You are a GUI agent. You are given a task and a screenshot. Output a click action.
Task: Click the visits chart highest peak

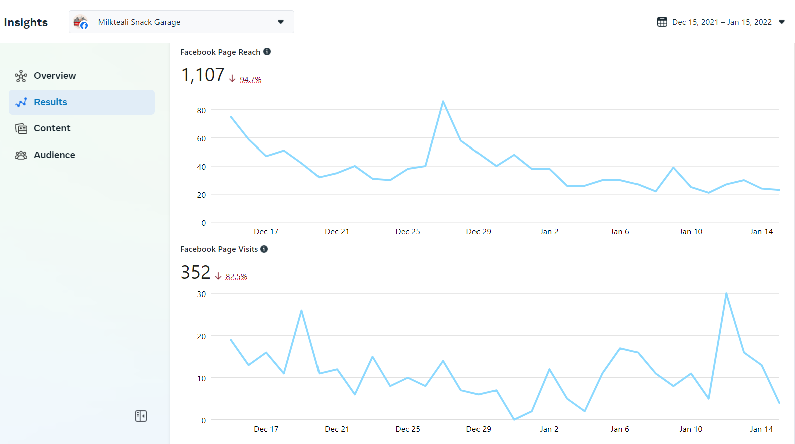point(726,293)
